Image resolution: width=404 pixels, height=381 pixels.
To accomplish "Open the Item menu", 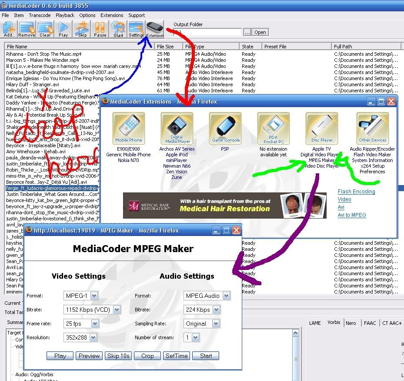I will click(19, 15).
